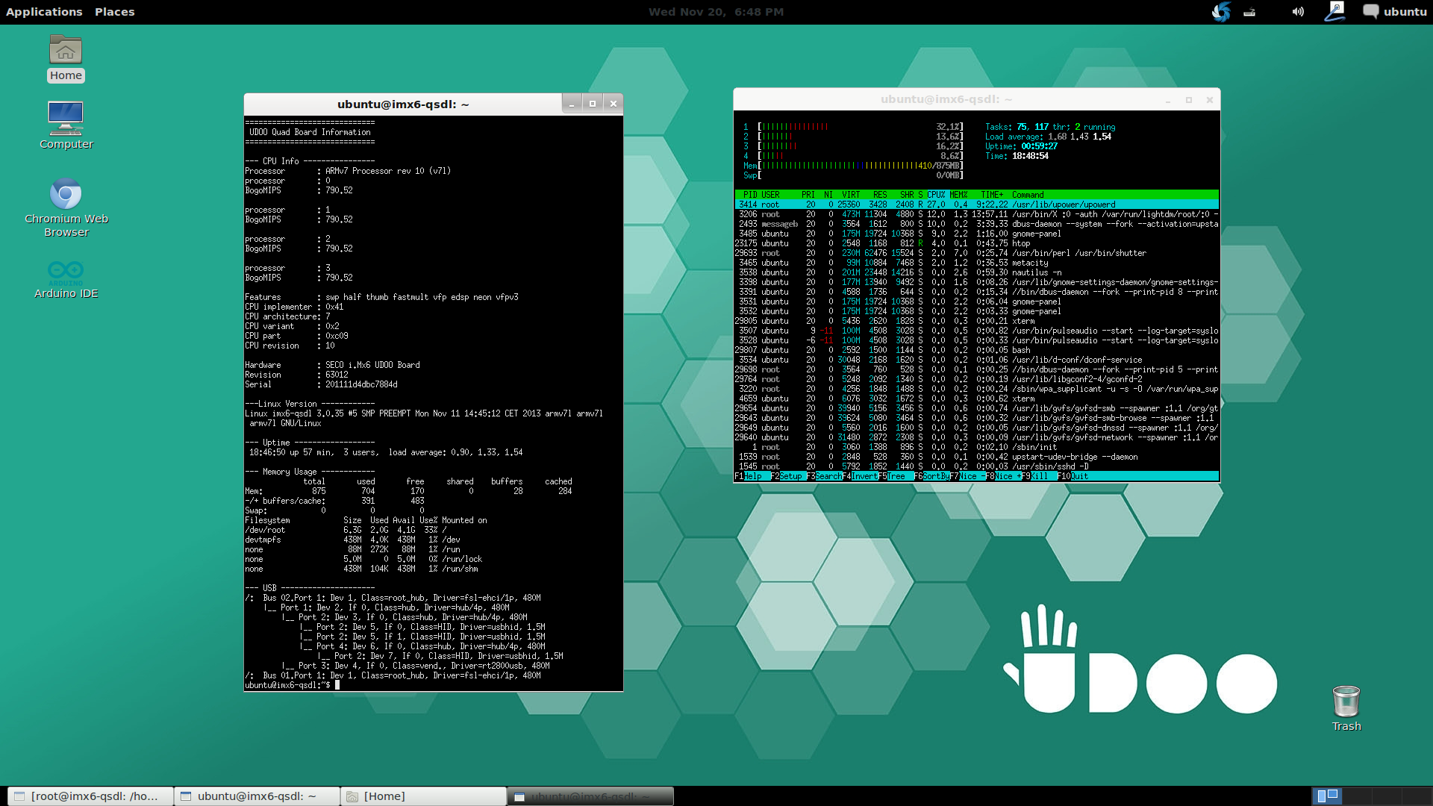
Task: Select the gnome-panel process row in htop
Action: pos(1036,234)
